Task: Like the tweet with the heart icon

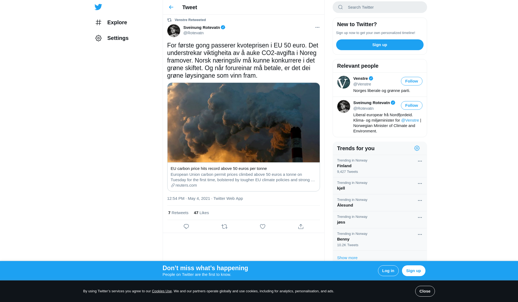Action: [263, 226]
